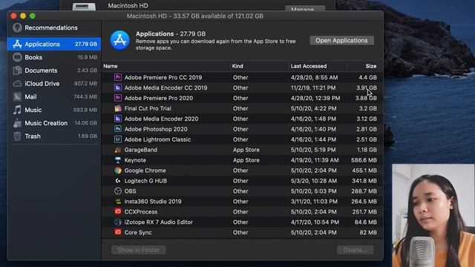
Task: Click the Music Creation sidebar icon
Action: [x=17, y=123]
